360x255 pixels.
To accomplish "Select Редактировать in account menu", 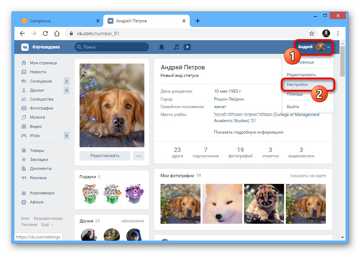I will [x=301, y=75].
